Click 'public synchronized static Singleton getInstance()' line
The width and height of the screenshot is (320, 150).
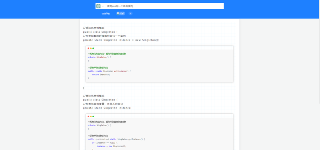(116, 139)
